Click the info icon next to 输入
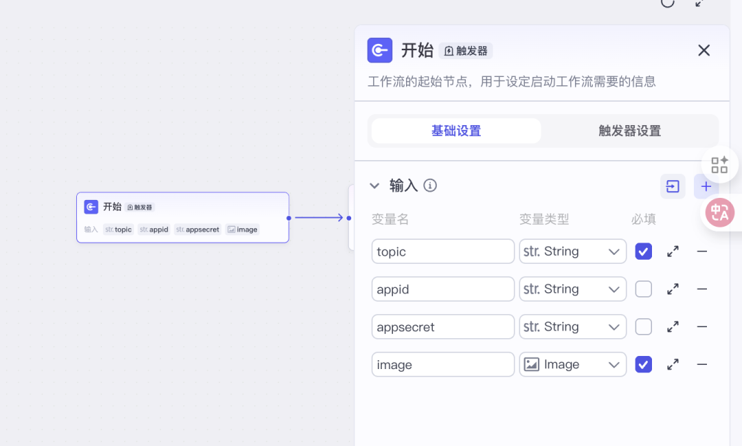Screen dimensions: 742x446 tap(430, 186)
